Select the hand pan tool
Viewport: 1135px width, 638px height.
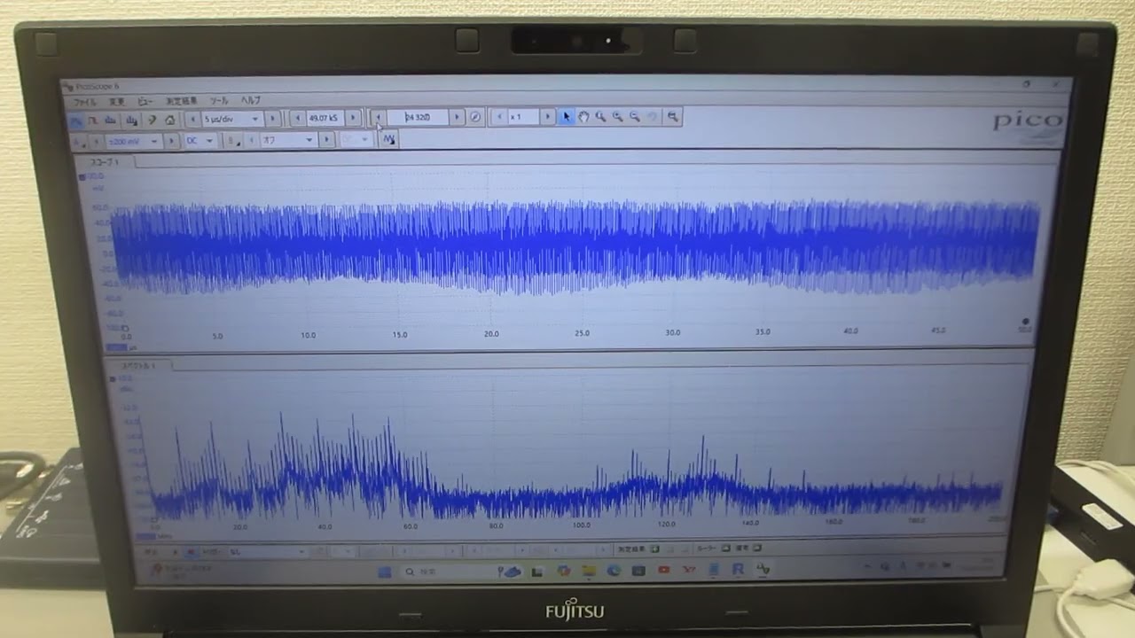point(583,117)
